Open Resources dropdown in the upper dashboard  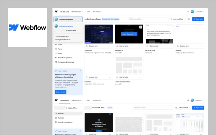[97, 12]
